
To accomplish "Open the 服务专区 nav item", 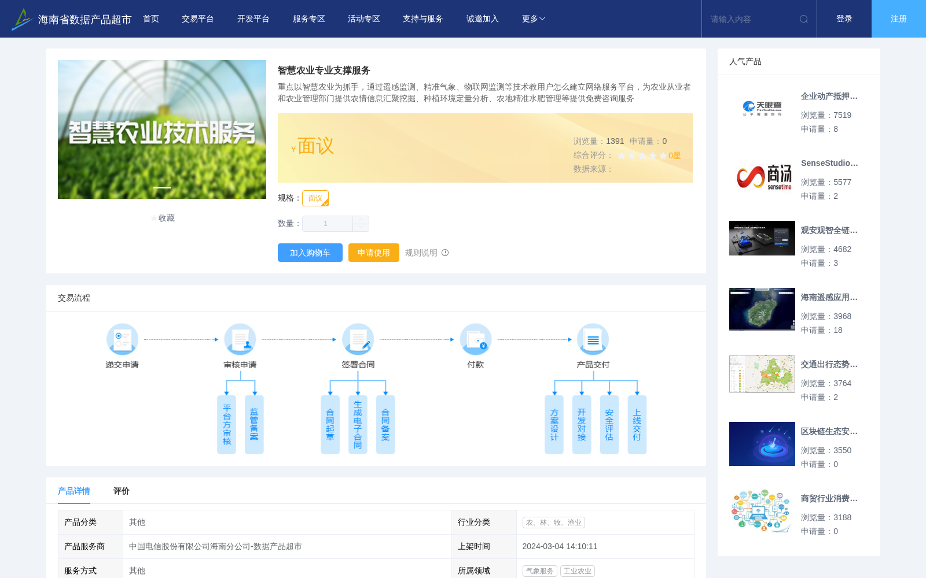I will coord(309,19).
